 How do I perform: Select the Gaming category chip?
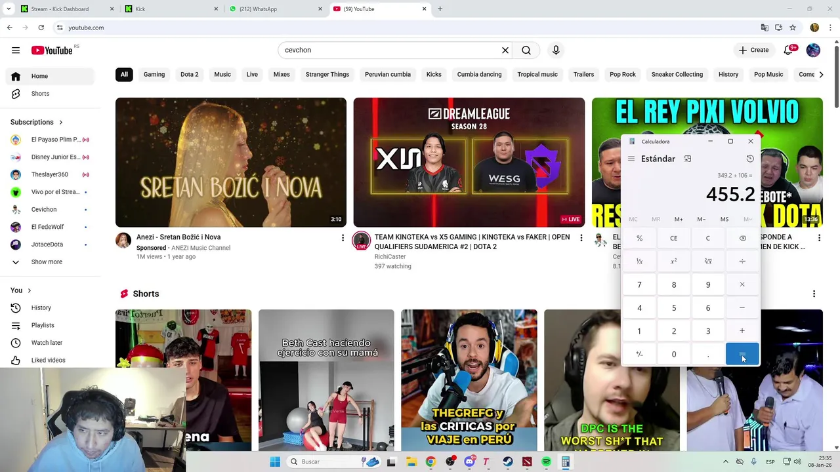click(154, 74)
